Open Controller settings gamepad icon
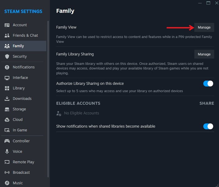219x187 pixels. point(7,141)
